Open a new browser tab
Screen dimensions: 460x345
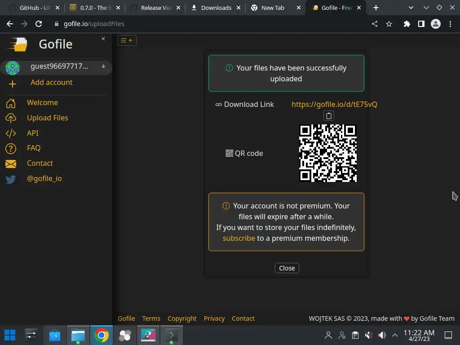(376, 8)
